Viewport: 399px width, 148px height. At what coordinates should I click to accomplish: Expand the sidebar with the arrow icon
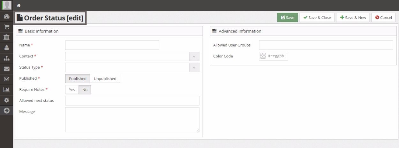[x=6, y=111]
